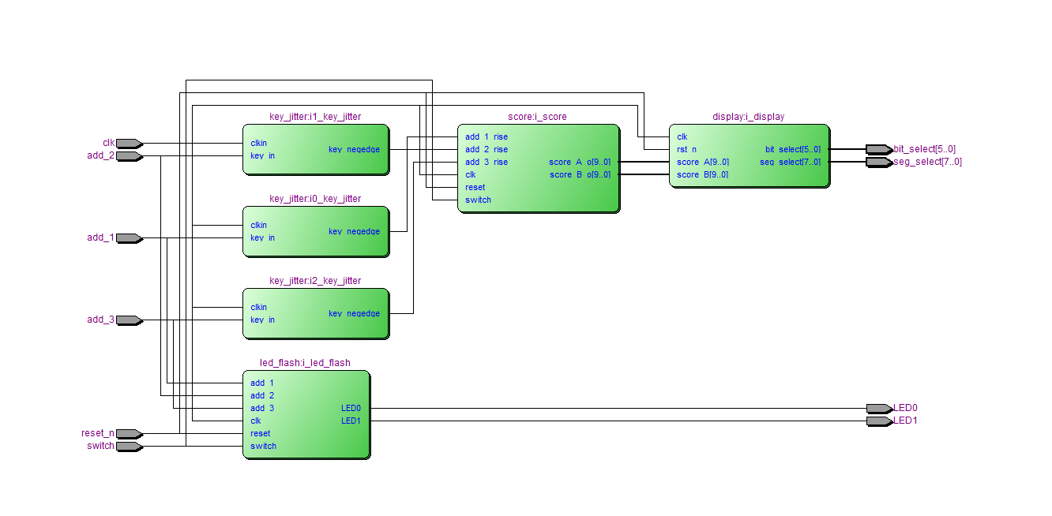Select the key_jitter:i0_key_jitter instance title
Viewport: 1052px width, 516px height.
pos(315,199)
